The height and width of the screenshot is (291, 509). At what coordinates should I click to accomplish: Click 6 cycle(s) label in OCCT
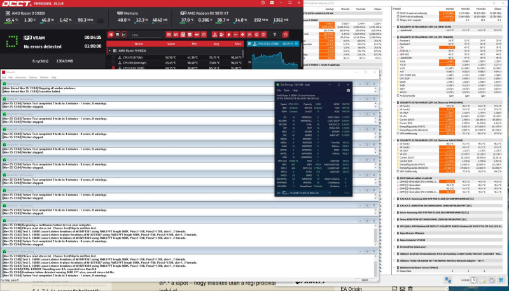tap(40, 61)
